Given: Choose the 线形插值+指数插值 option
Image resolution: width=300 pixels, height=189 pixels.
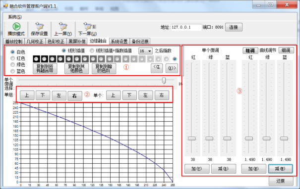Looking at the screenshot, I should pos(92,50).
